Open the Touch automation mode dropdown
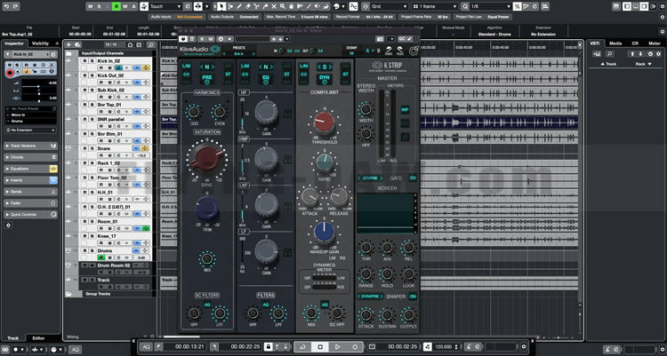The width and height of the screenshot is (667, 356). click(165, 6)
